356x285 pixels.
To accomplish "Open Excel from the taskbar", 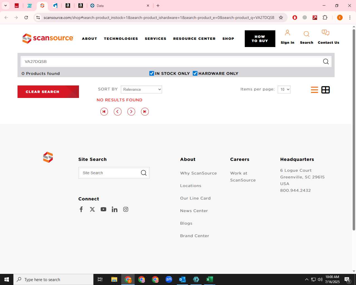I will 210,279.
